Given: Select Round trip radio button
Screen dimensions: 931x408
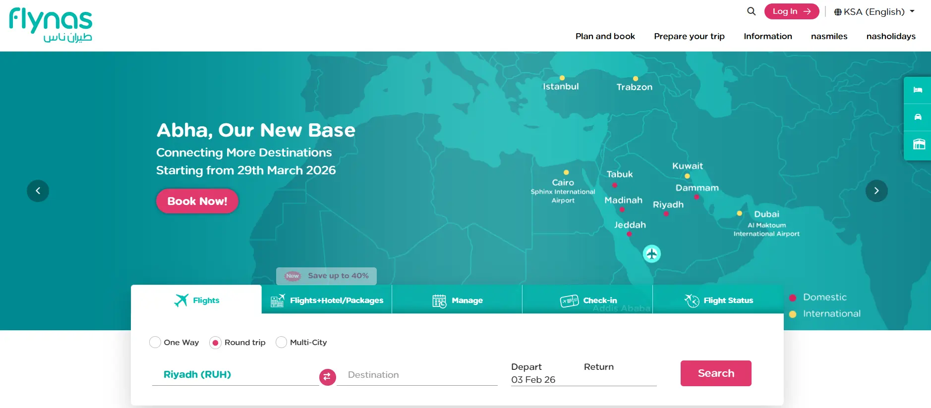Looking at the screenshot, I should click(215, 342).
